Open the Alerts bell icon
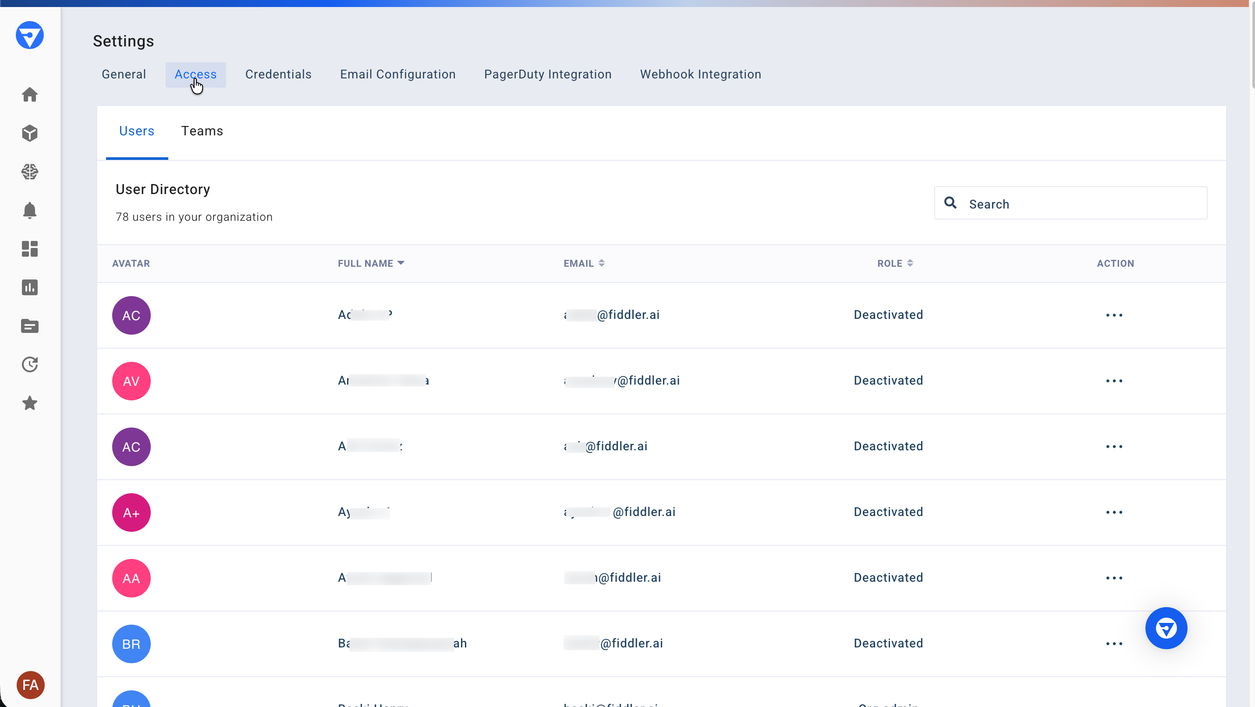This screenshot has width=1255, height=707. click(30, 210)
